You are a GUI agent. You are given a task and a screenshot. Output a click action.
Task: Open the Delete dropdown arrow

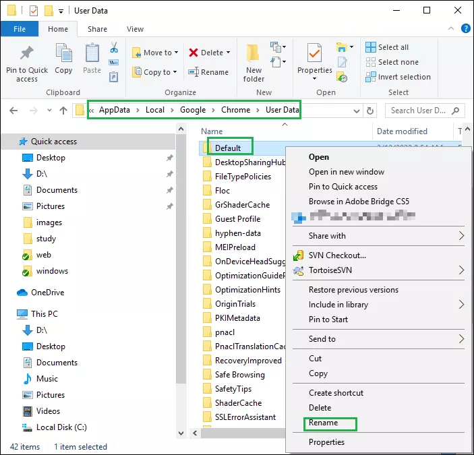(228, 53)
